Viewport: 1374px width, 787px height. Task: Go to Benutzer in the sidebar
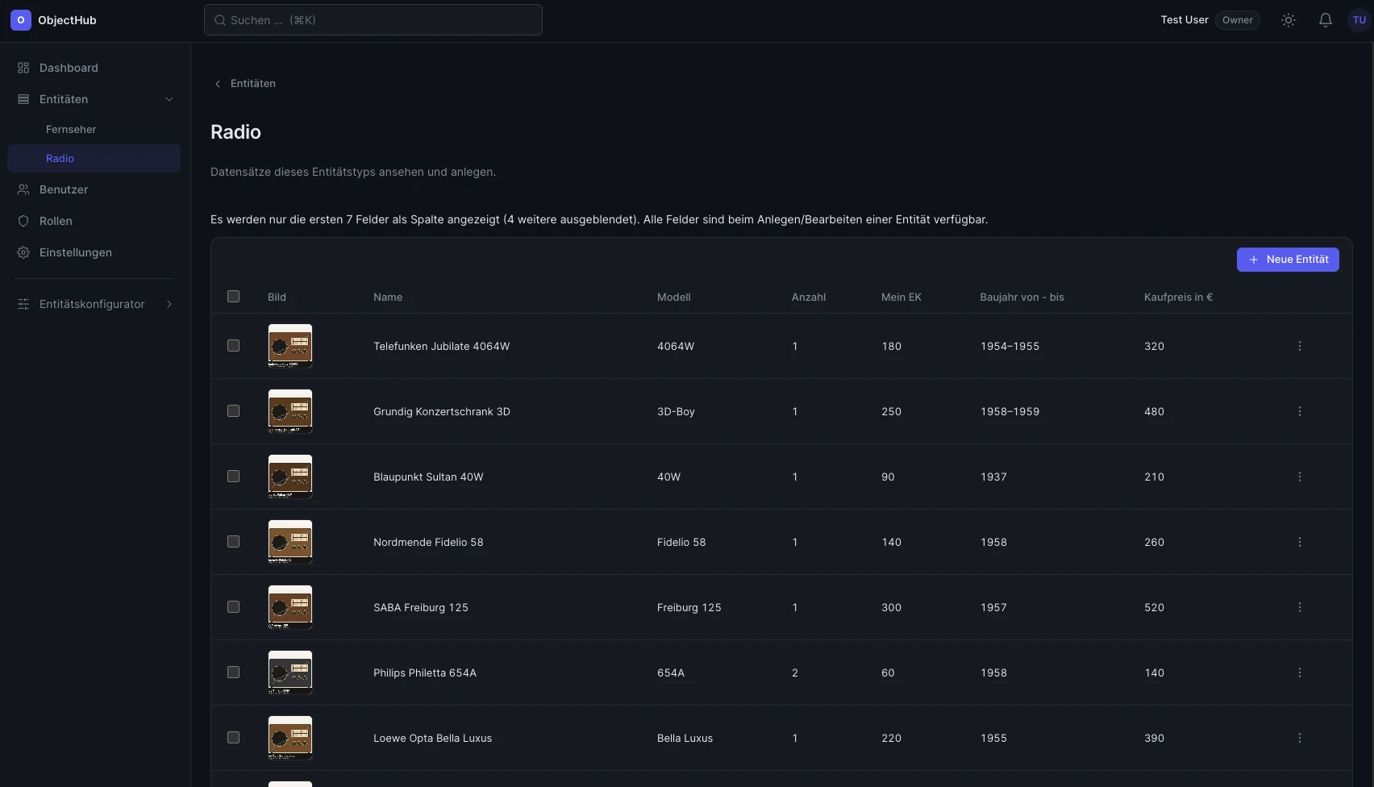[94, 189]
